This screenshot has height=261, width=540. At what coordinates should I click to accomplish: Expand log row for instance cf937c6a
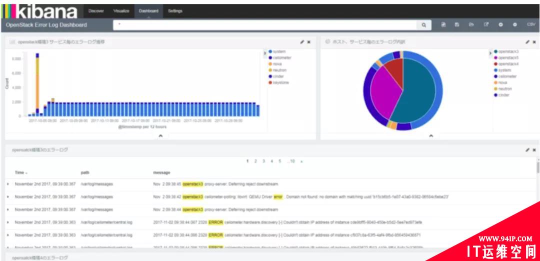click(x=8, y=235)
